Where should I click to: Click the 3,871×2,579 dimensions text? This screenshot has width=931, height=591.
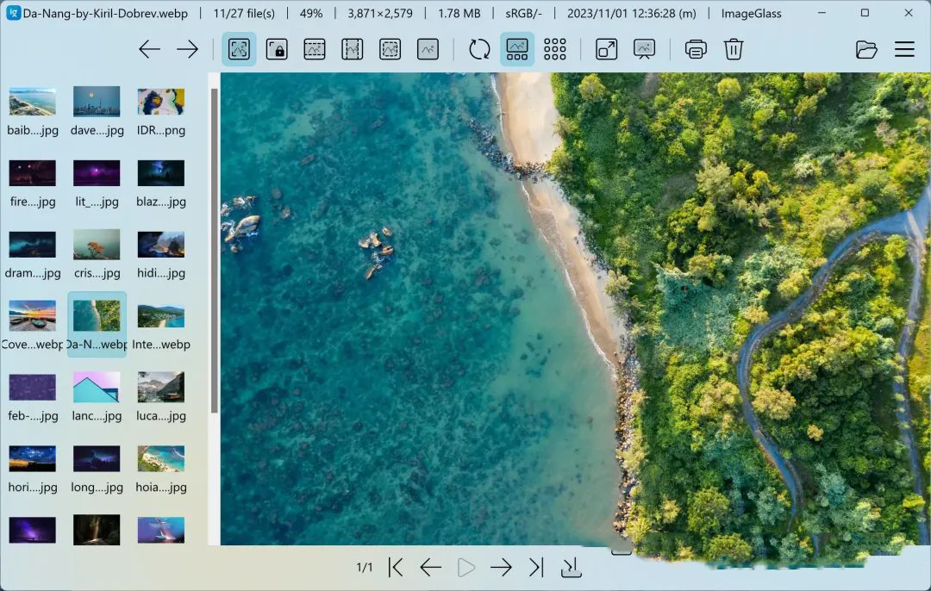tap(380, 13)
